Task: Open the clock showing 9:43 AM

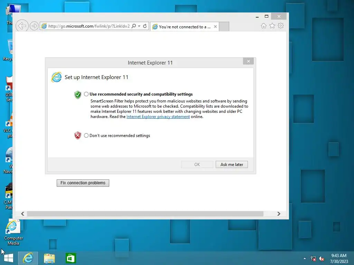Action: click(339, 258)
